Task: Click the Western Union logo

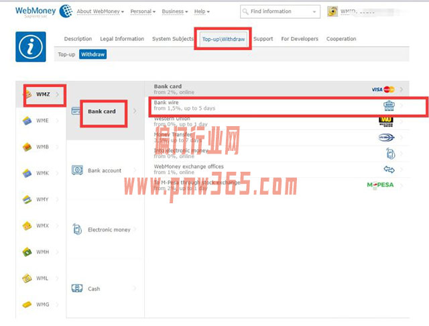Action: click(x=386, y=121)
